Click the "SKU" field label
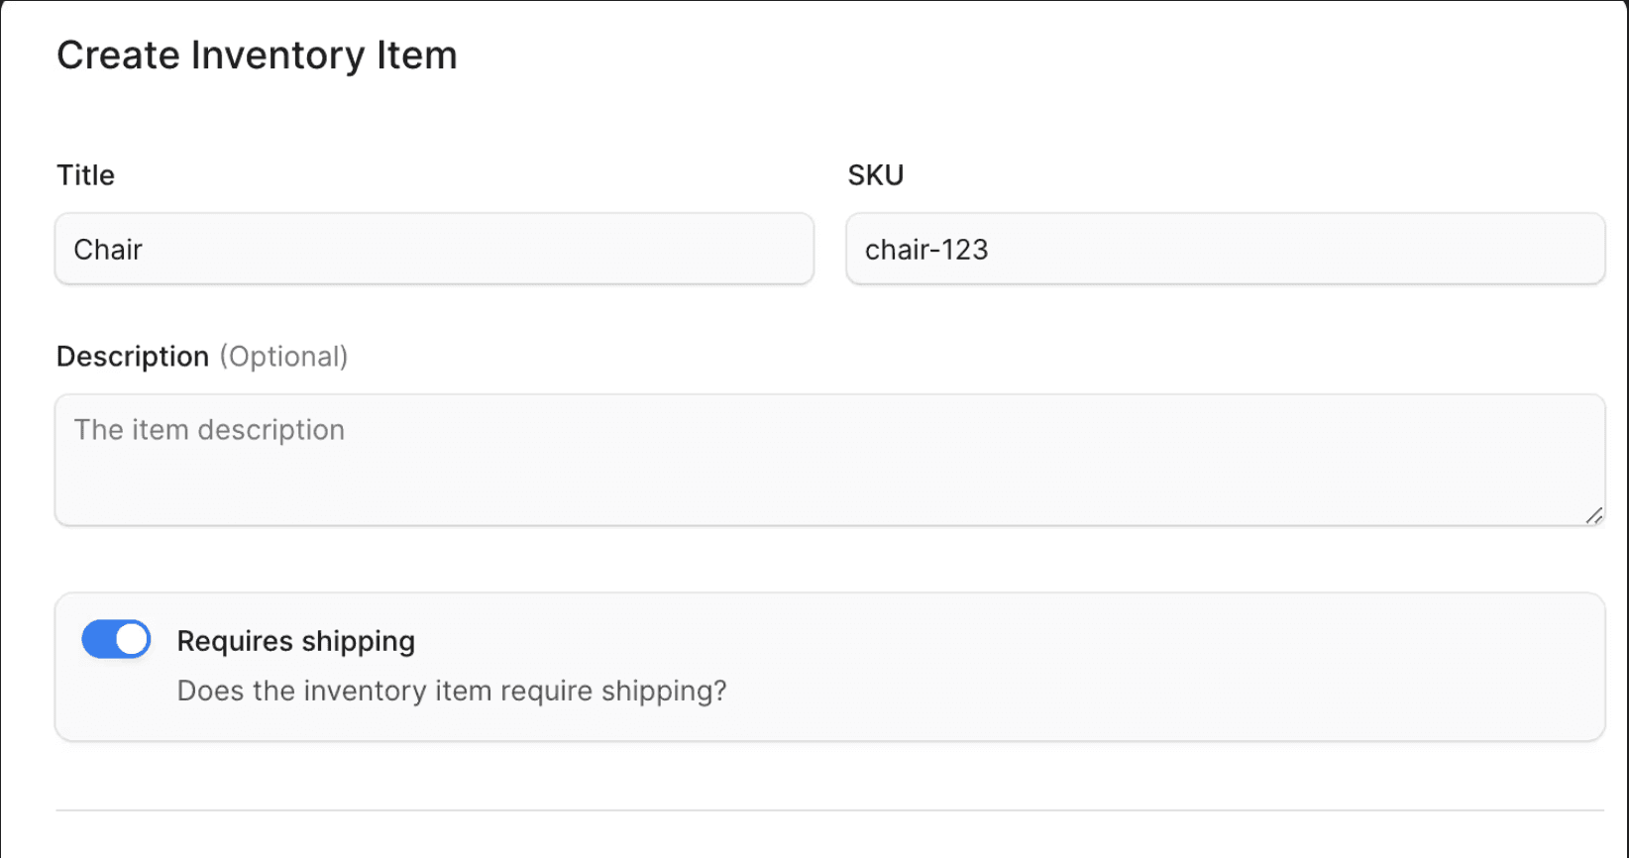Image resolution: width=1629 pixels, height=858 pixels. click(x=875, y=175)
